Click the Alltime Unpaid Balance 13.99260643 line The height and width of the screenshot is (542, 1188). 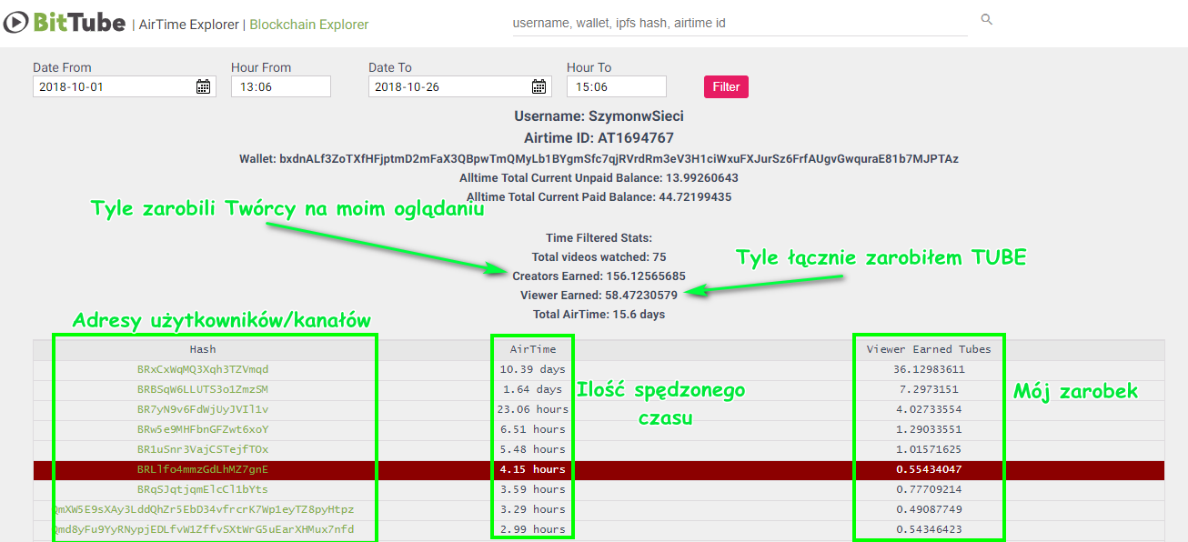coord(599,178)
